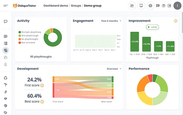Click the +16.9% improvement bar
The width and height of the screenshot is (183, 115).
coord(146,44)
